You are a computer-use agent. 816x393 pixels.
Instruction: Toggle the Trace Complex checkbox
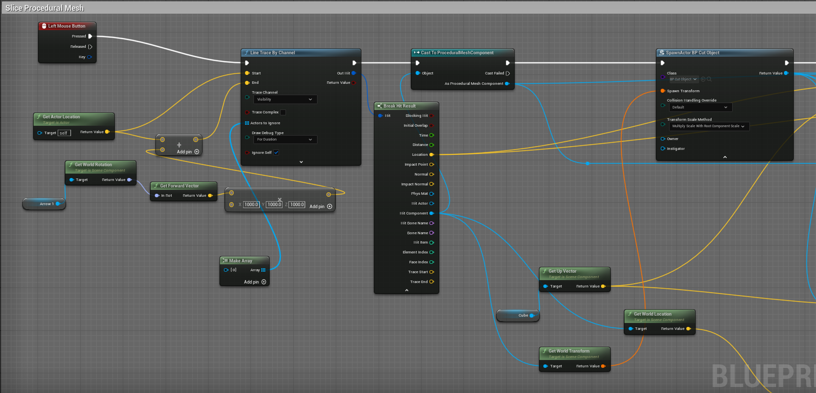click(x=283, y=112)
